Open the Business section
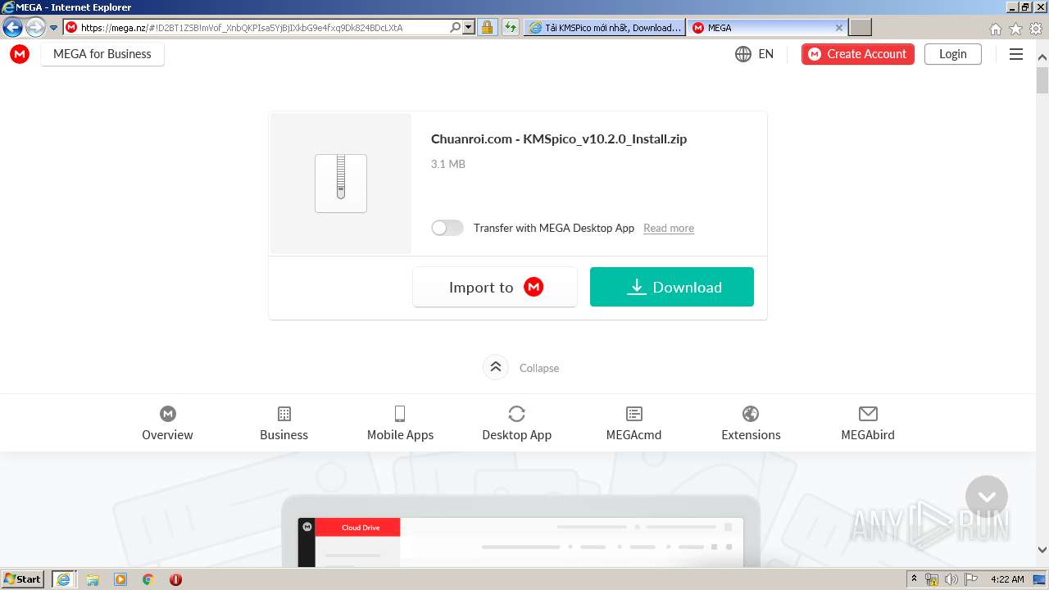The width and height of the screenshot is (1049, 590). click(284, 424)
